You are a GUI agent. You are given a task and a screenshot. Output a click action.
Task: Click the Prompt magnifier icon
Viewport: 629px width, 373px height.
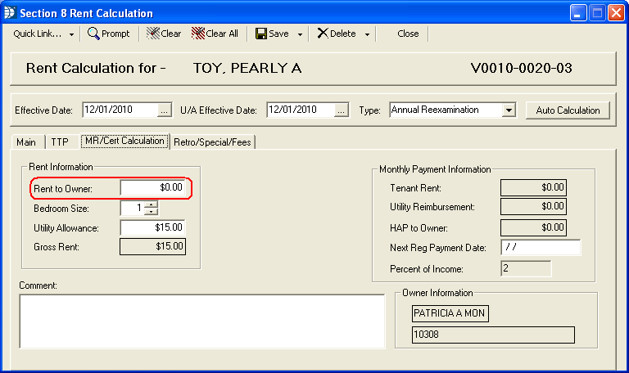coord(93,34)
